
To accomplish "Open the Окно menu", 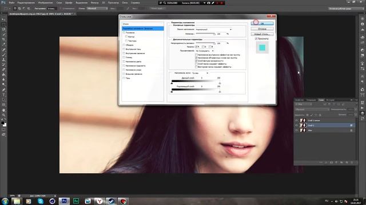I will 125,3.
